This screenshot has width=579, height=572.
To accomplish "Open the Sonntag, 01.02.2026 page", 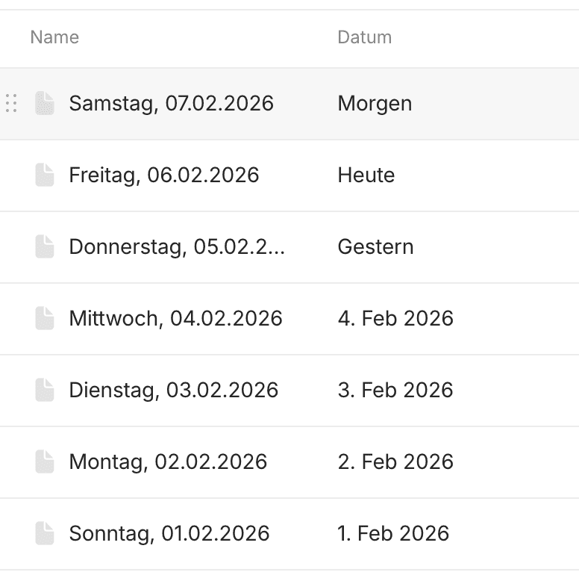I will pos(169,534).
